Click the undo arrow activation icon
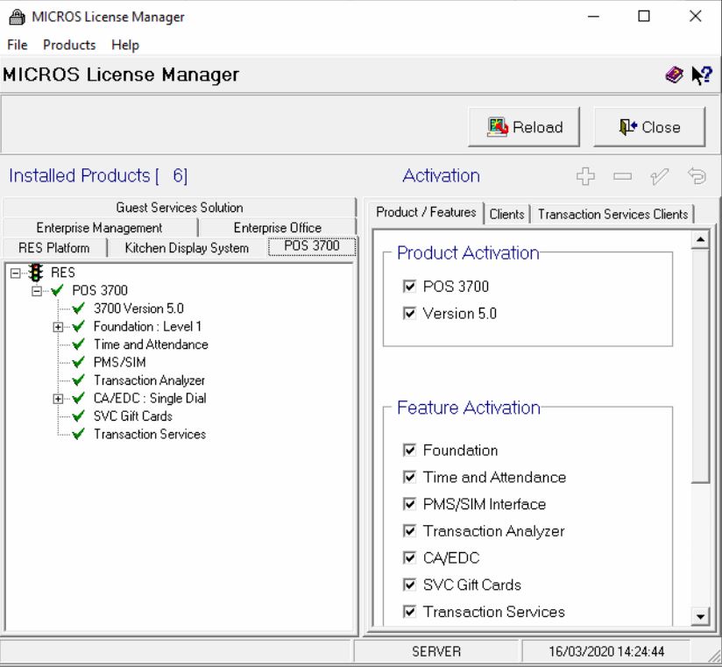The height and width of the screenshot is (667, 722). (697, 176)
